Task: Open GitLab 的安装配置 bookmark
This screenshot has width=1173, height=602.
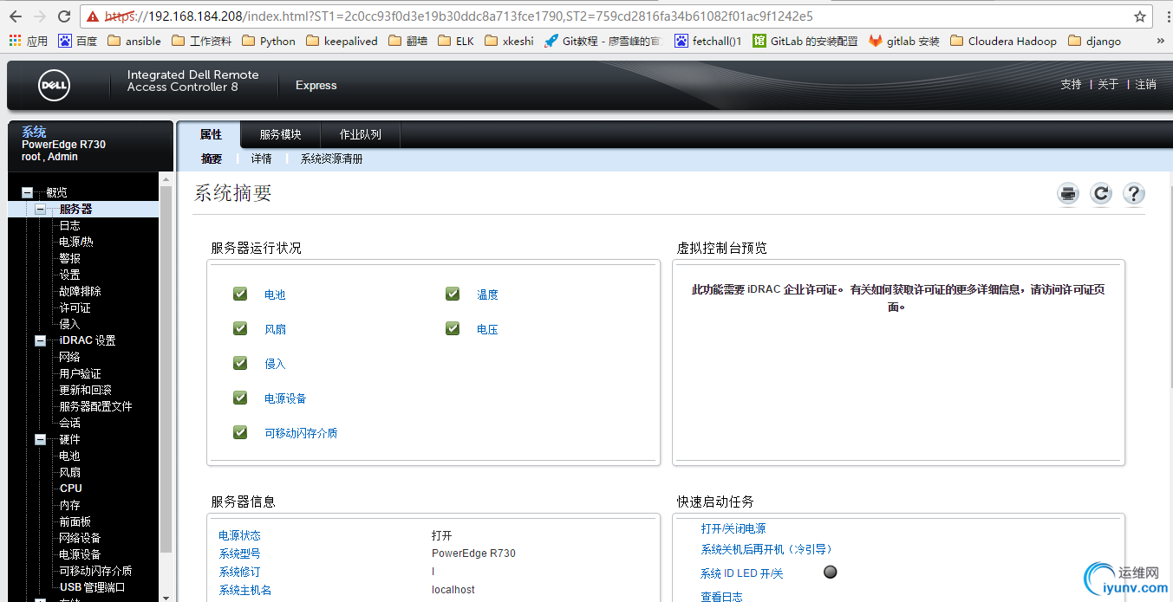Action: pyautogui.click(x=805, y=41)
